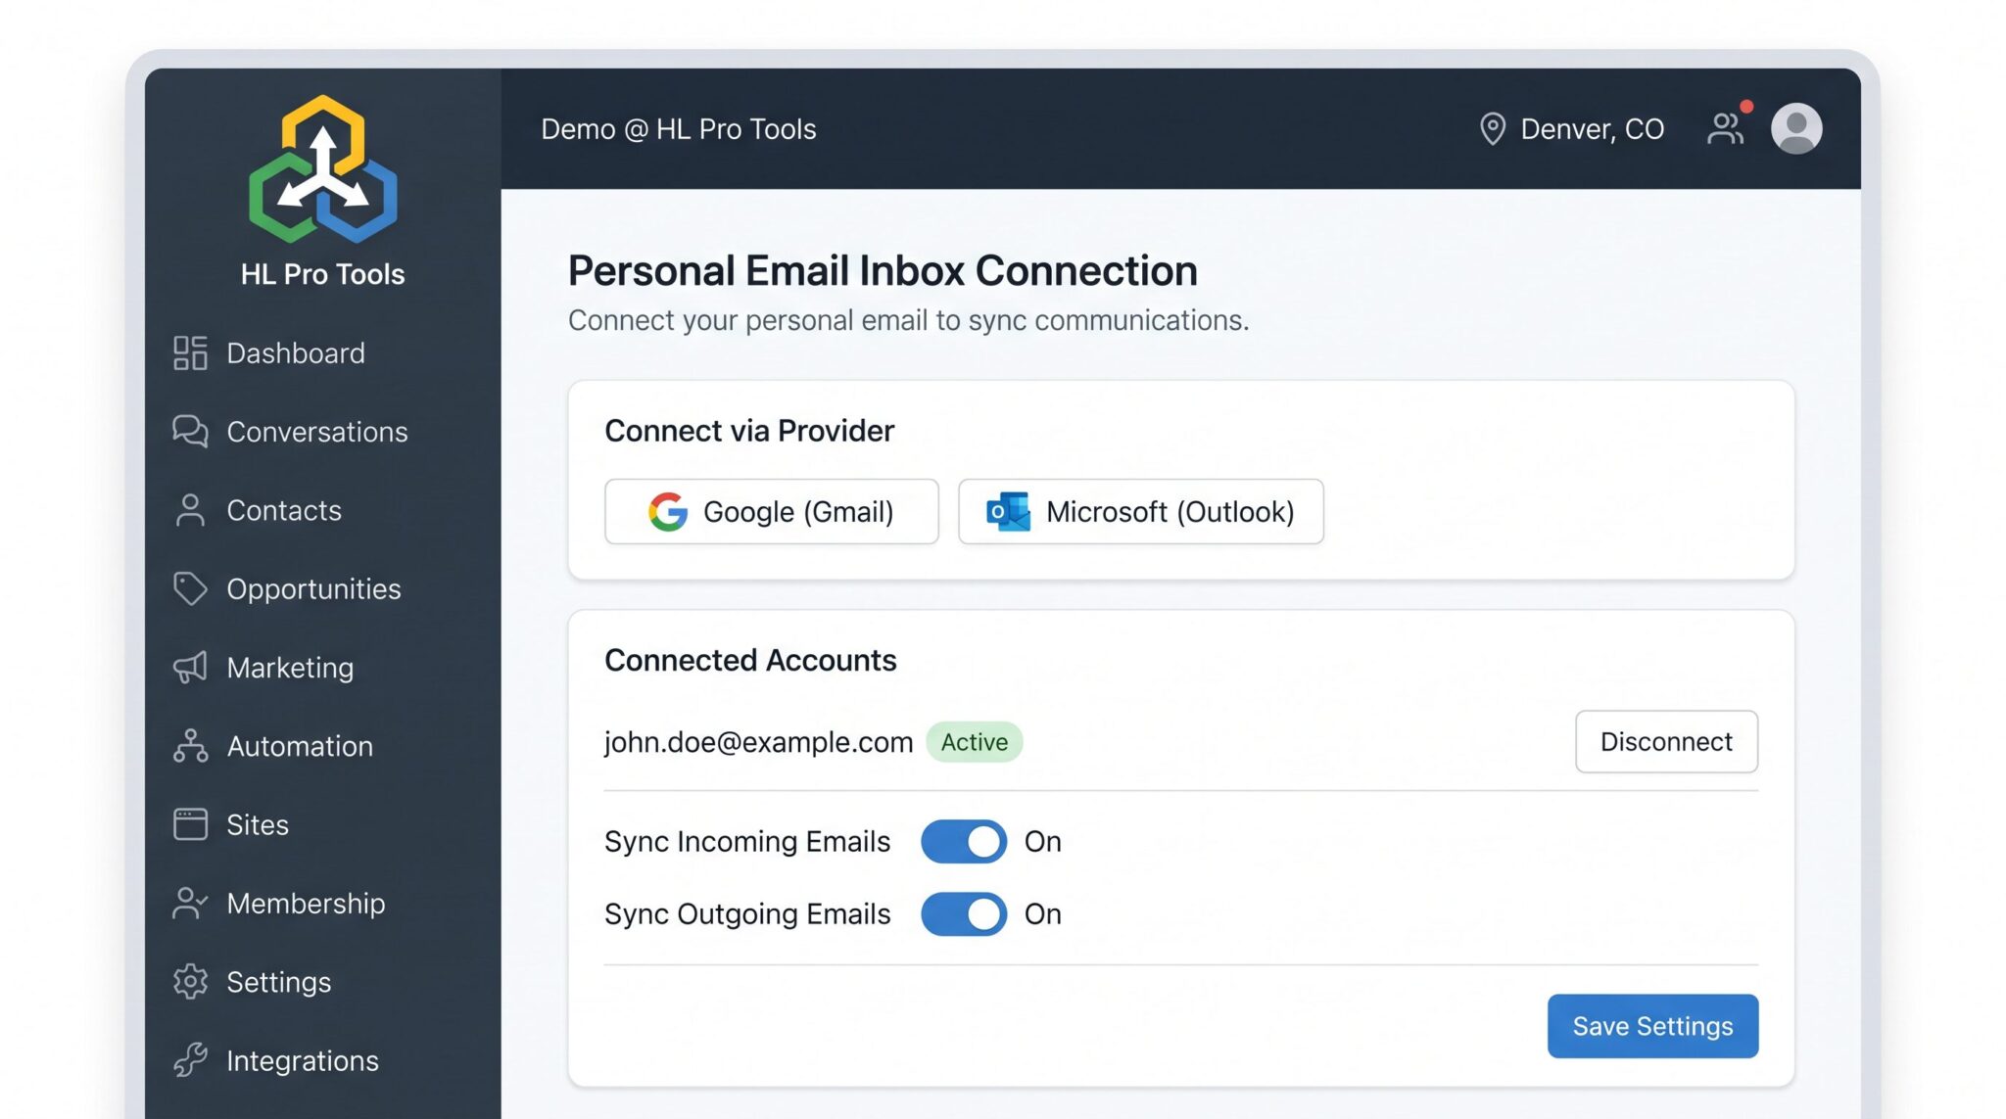Image resolution: width=2006 pixels, height=1119 pixels.
Task: Click the Sites browser window icon
Action: click(x=190, y=824)
